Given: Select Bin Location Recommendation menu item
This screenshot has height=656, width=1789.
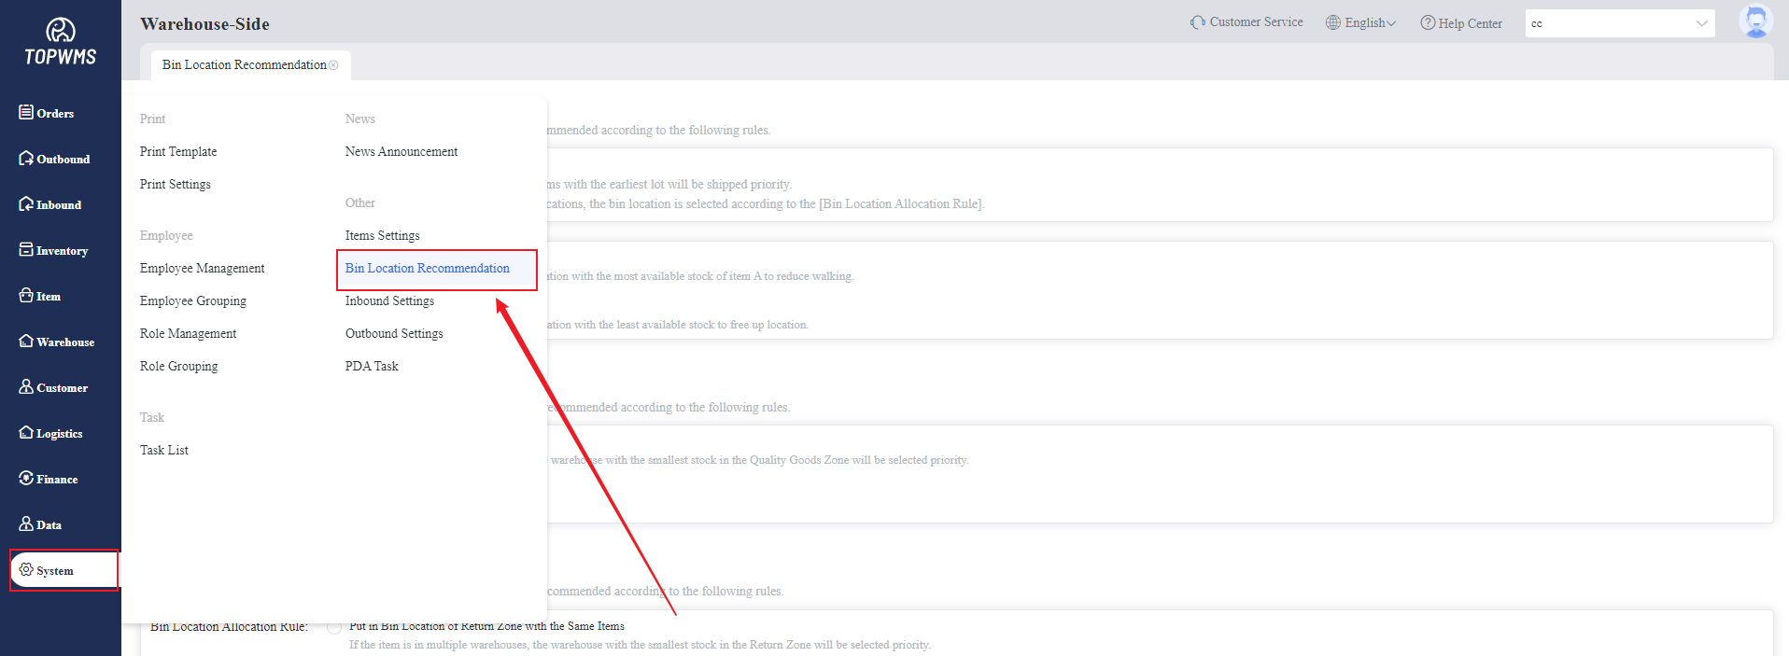Looking at the screenshot, I should pos(427,269).
